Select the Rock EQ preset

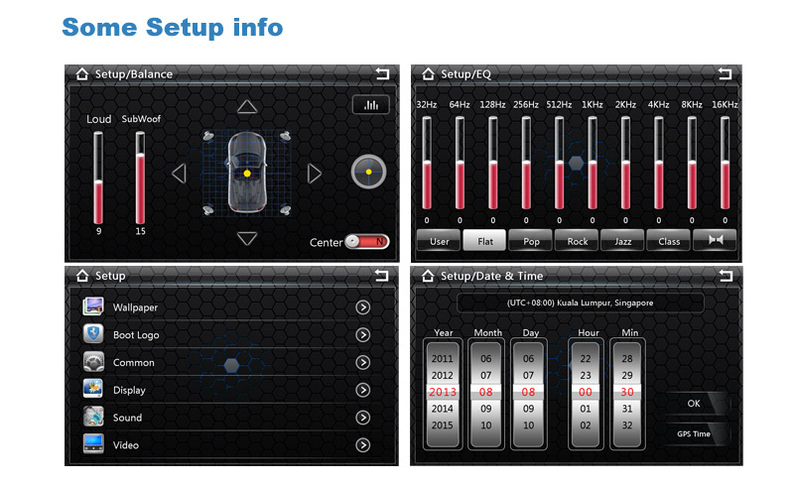click(578, 241)
